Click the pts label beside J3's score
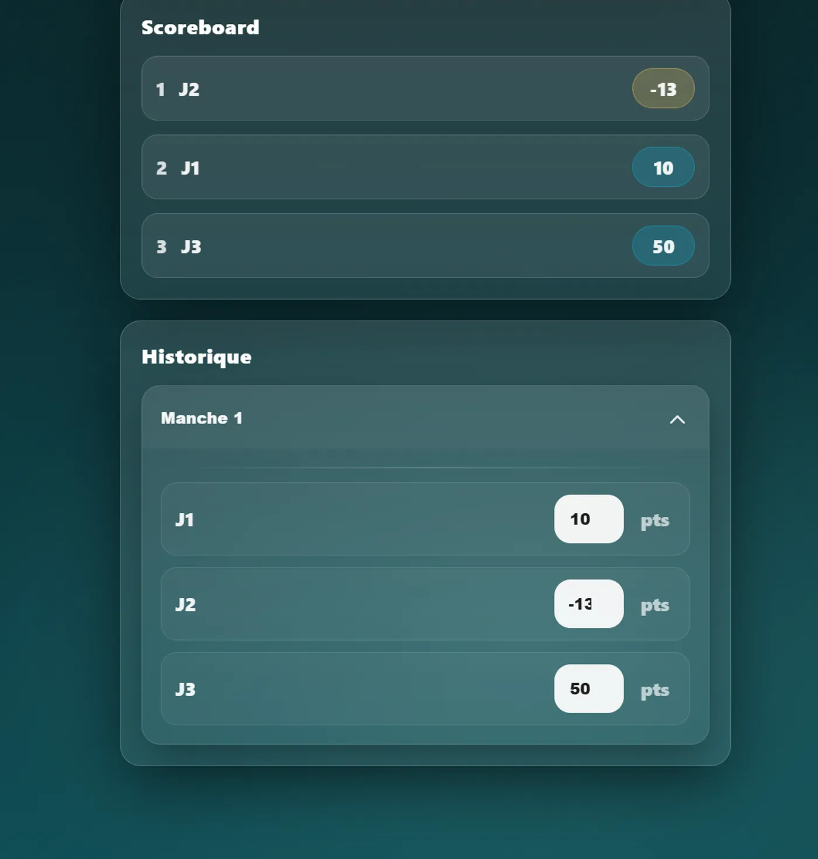The height and width of the screenshot is (859, 818). click(654, 690)
